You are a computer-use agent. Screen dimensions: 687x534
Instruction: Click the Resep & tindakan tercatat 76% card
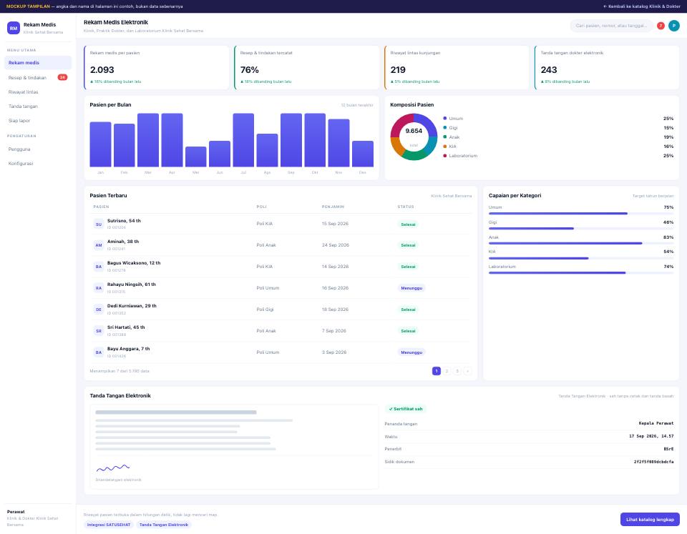coord(307,67)
